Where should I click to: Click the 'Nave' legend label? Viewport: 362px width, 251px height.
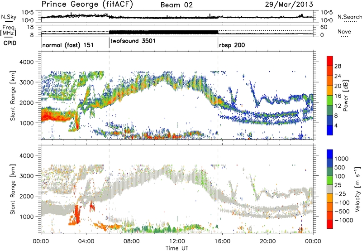point(344,32)
